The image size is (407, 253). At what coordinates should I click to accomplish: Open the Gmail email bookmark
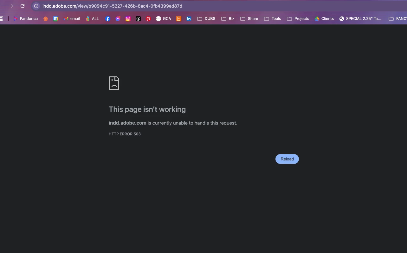click(72, 19)
